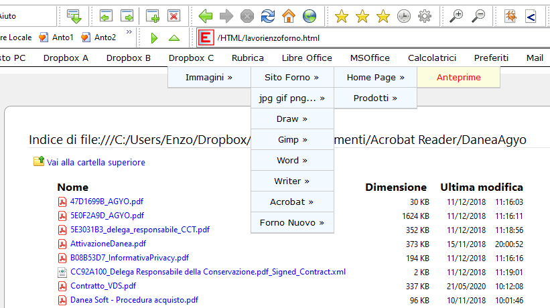Go back with the green left arrow
The image size is (550, 308).
206,16
